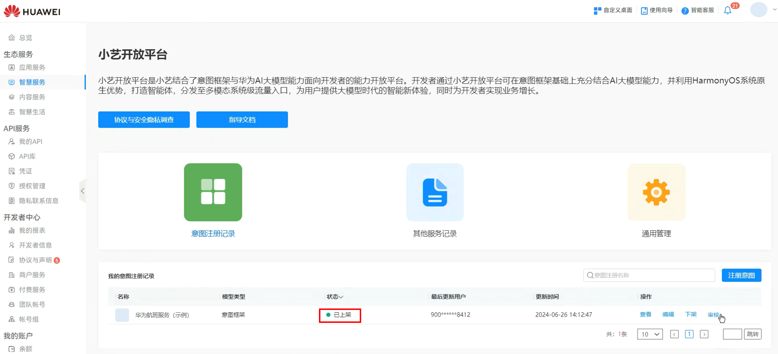Click the blue 其他服务记录 document icon
Viewport: 778px width, 354px height.
tap(435, 192)
